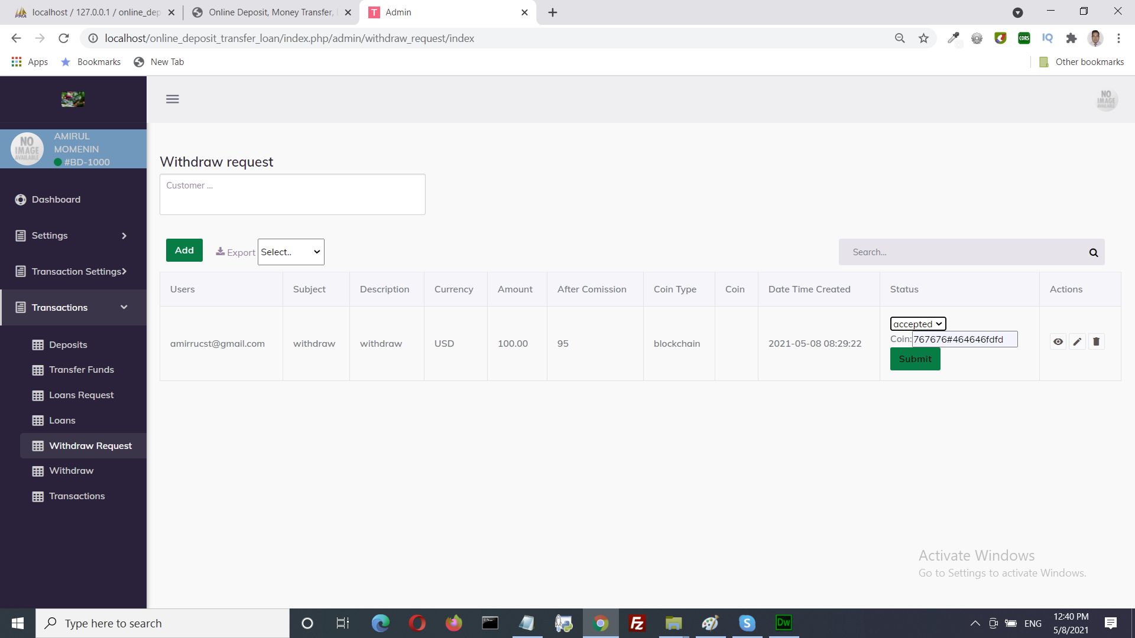Open the accepted status dropdown
The image size is (1135, 638).
coord(917,324)
